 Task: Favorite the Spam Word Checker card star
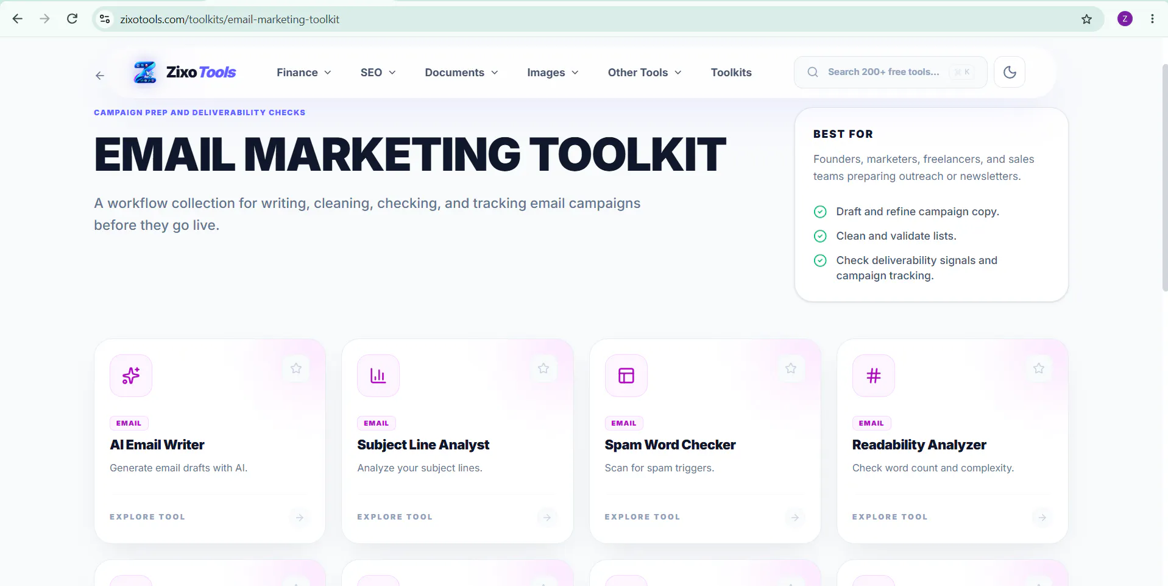[x=791, y=368]
